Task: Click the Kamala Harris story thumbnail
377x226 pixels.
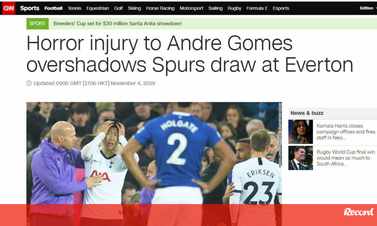Action: click(x=301, y=132)
